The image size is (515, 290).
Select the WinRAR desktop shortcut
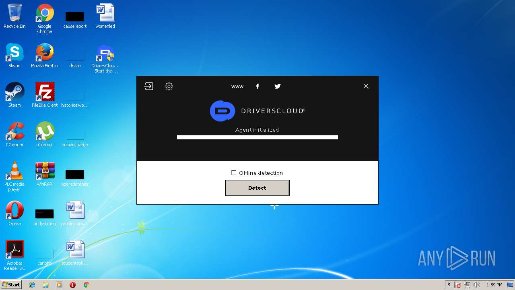[x=45, y=174]
